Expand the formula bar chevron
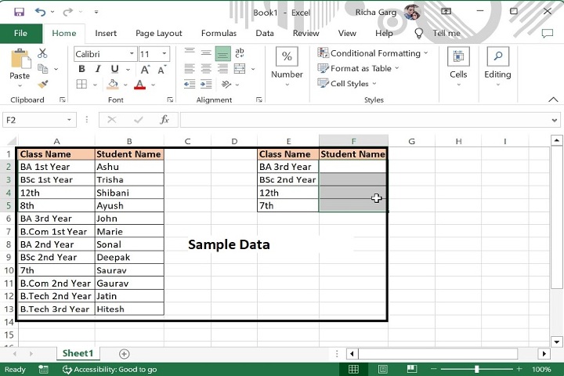 point(555,120)
